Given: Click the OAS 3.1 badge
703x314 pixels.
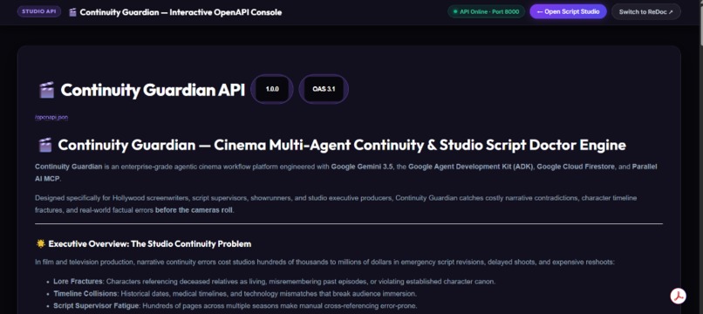Looking at the screenshot, I should pos(324,89).
